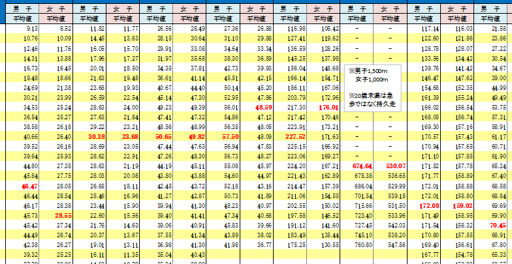512x264 pixels.
Task: Select the cell with value 11.82
Action: tap(98, 29)
